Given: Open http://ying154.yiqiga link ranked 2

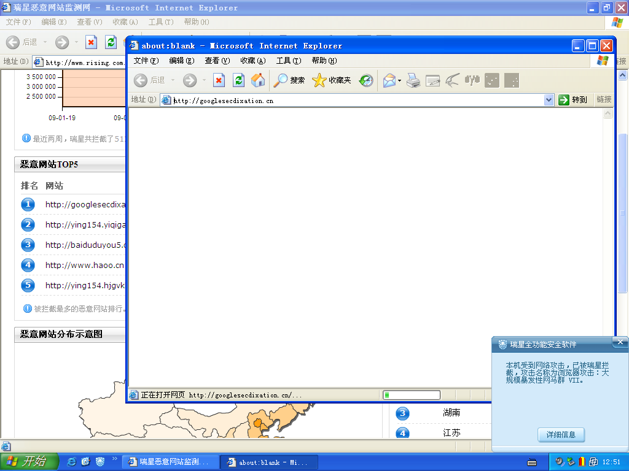Looking at the screenshot, I should click(85, 224).
